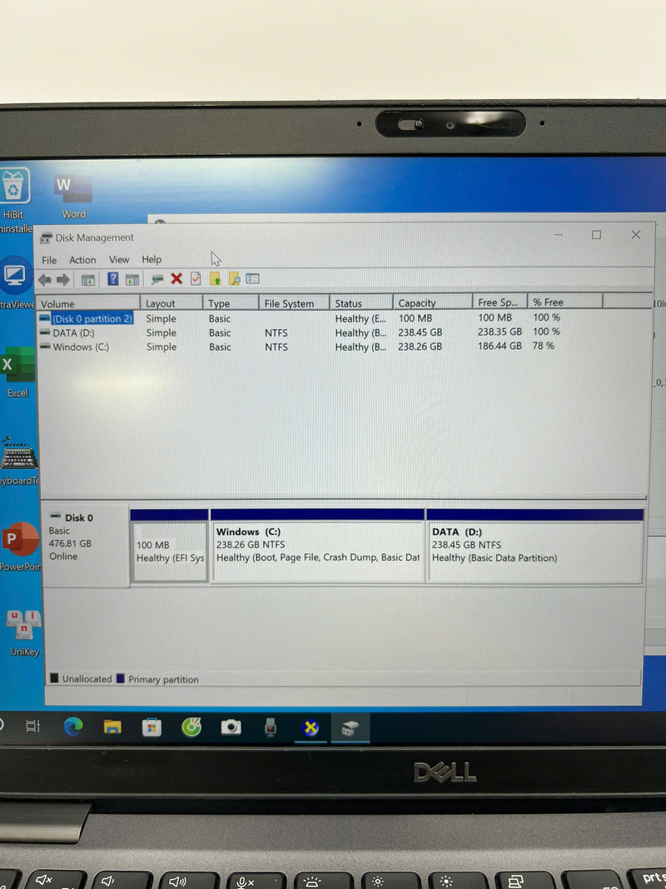Open the File menu
This screenshot has height=889, width=666.
click(x=49, y=259)
